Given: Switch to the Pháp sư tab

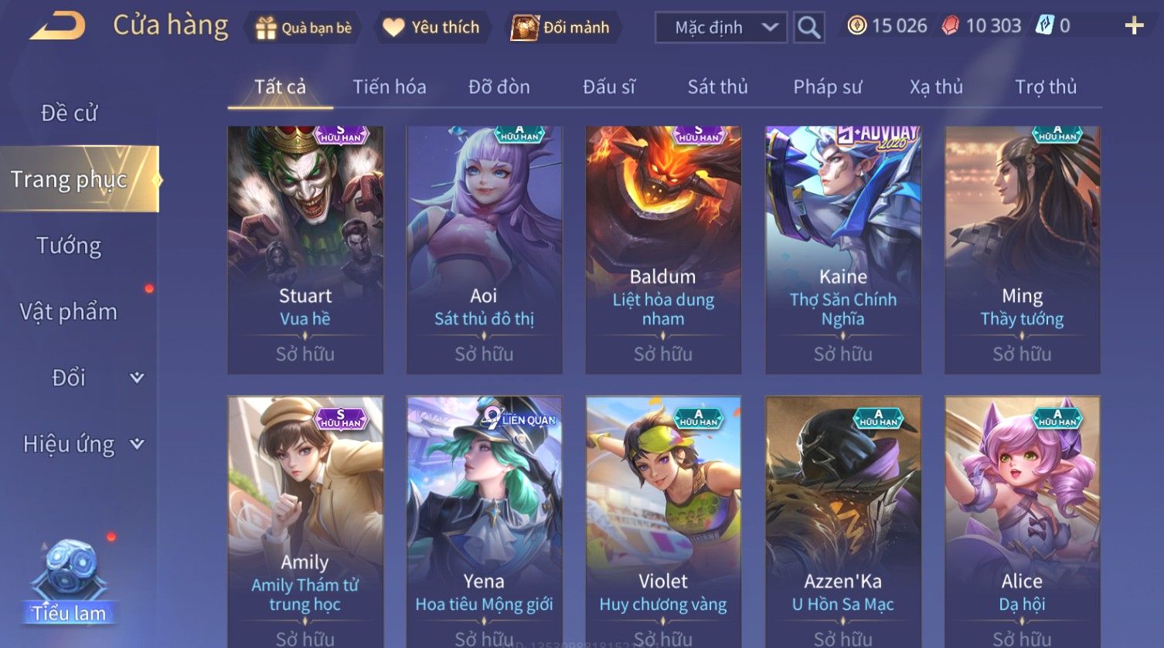Looking at the screenshot, I should pyautogui.click(x=827, y=87).
